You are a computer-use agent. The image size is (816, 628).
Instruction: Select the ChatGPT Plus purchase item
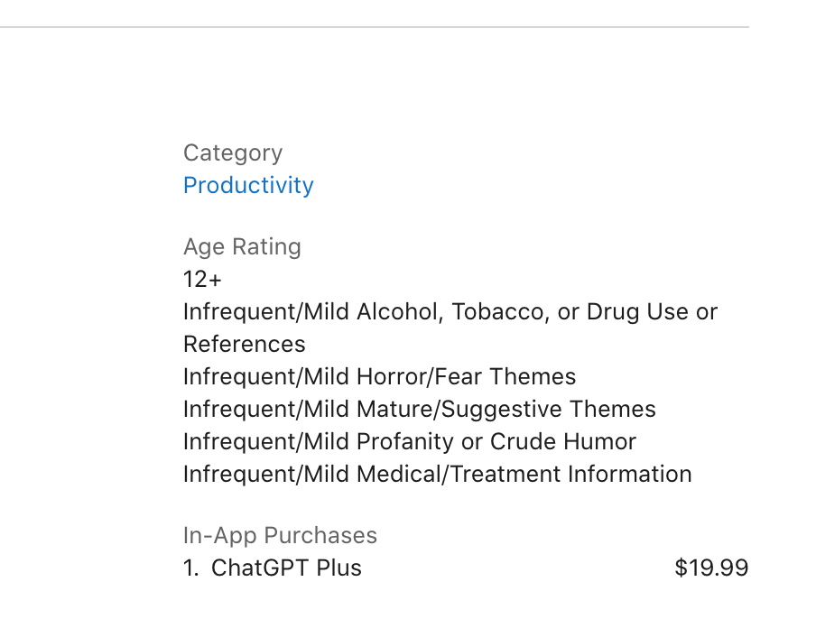coord(286,568)
